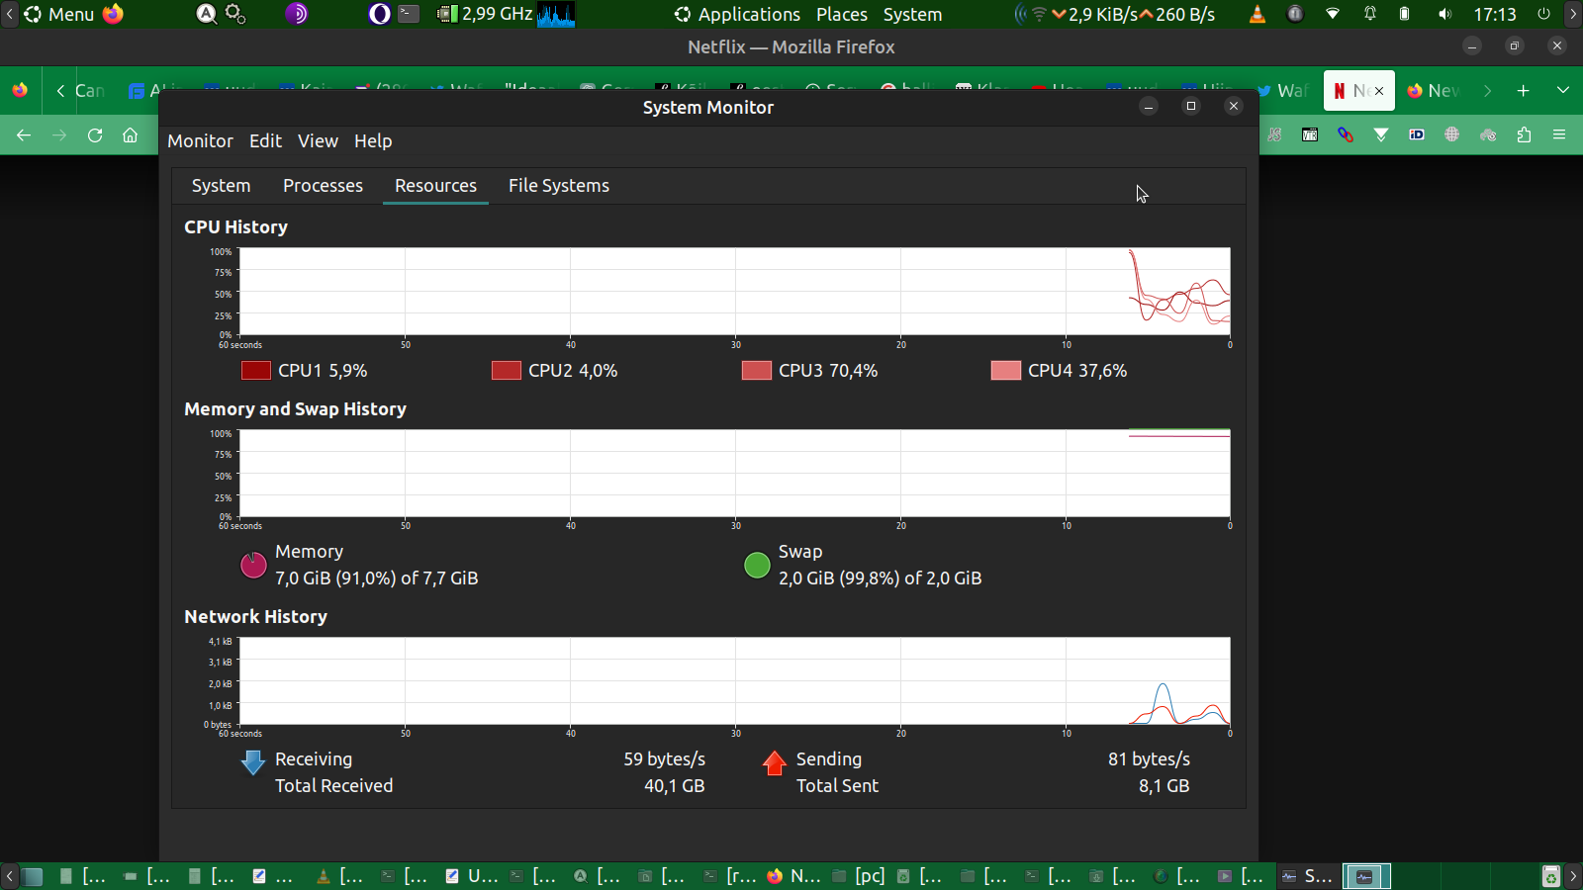
Task: Click the CPU frequency 2,99 GHz applet
Action: click(x=485, y=14)
